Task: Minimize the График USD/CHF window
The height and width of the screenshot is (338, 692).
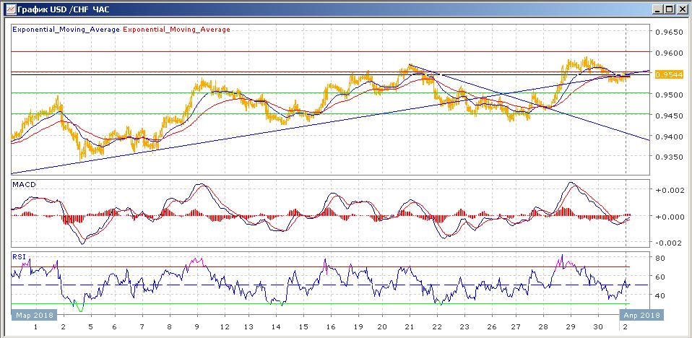Action: pyautogui.click(x=658, y=9)
